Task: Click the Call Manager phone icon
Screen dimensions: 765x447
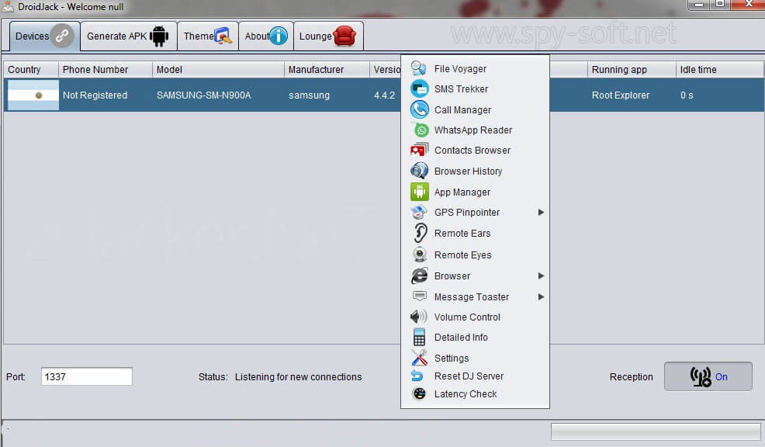Action: pos(419,109)
